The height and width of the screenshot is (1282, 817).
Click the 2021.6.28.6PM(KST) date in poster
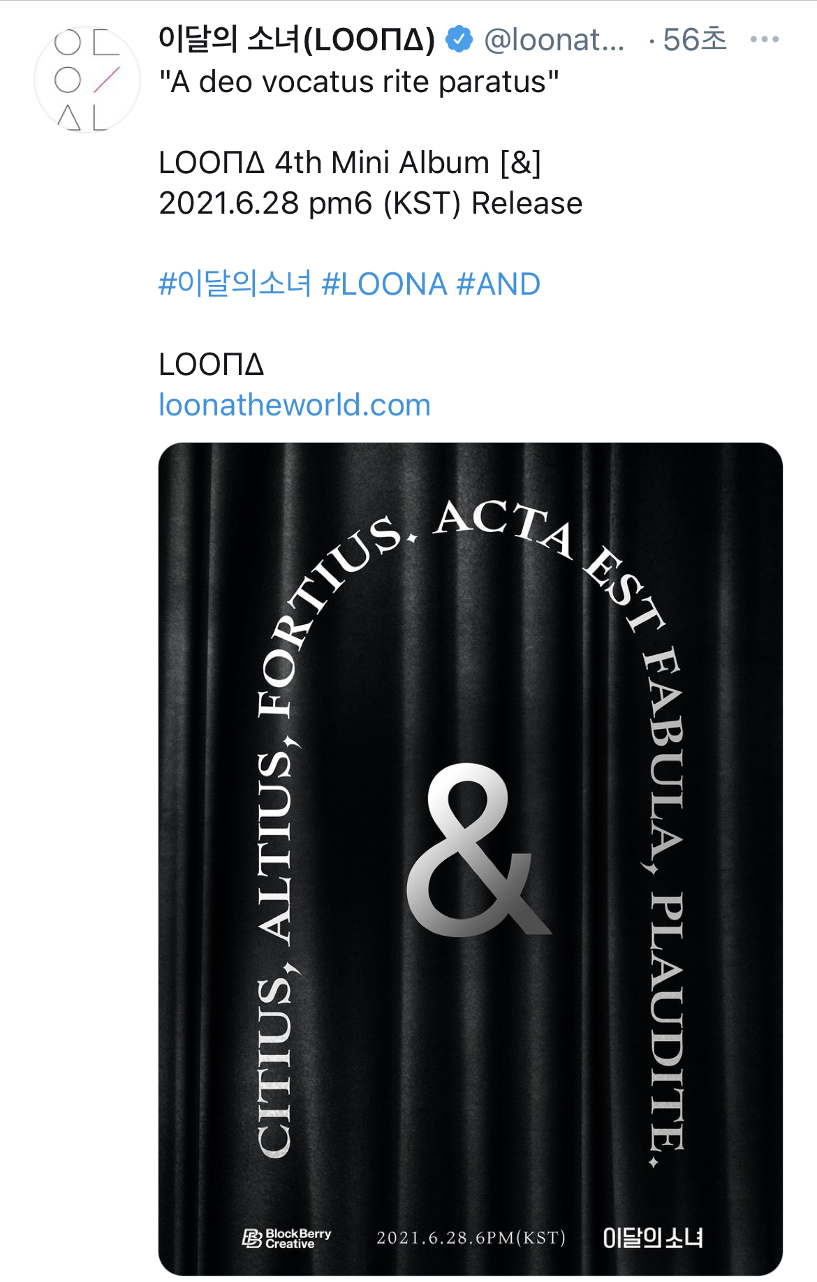(x=471, y=1238)
